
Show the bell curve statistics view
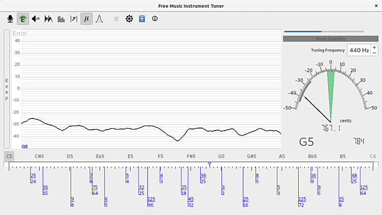tap(100, 19)
